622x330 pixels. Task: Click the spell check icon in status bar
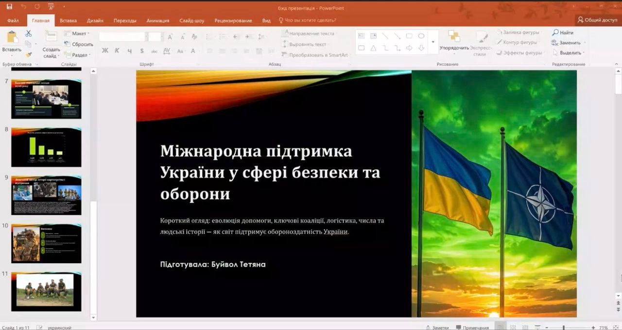(39, 328)
